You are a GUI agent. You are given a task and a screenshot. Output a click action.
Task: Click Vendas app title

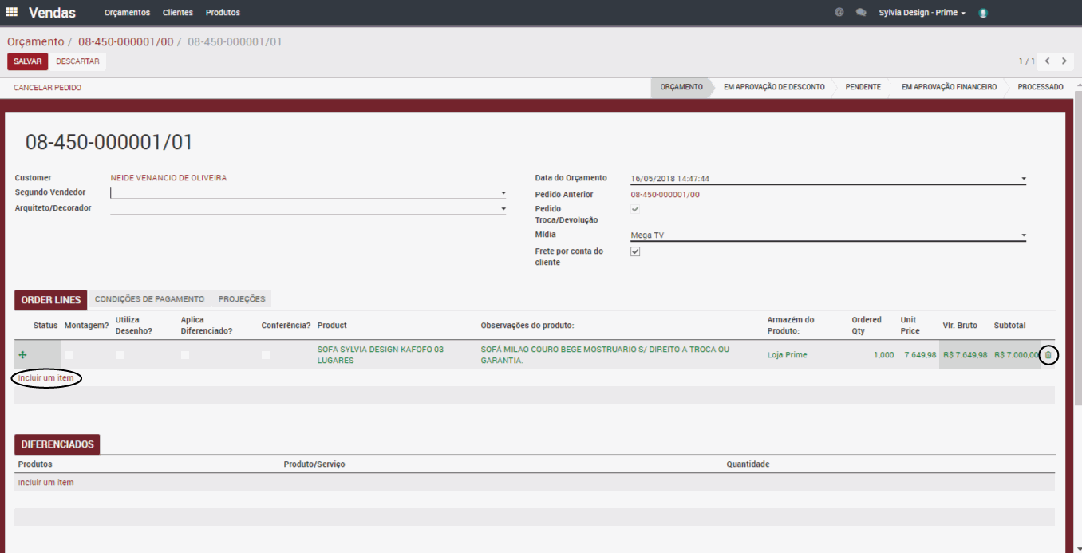52,13
